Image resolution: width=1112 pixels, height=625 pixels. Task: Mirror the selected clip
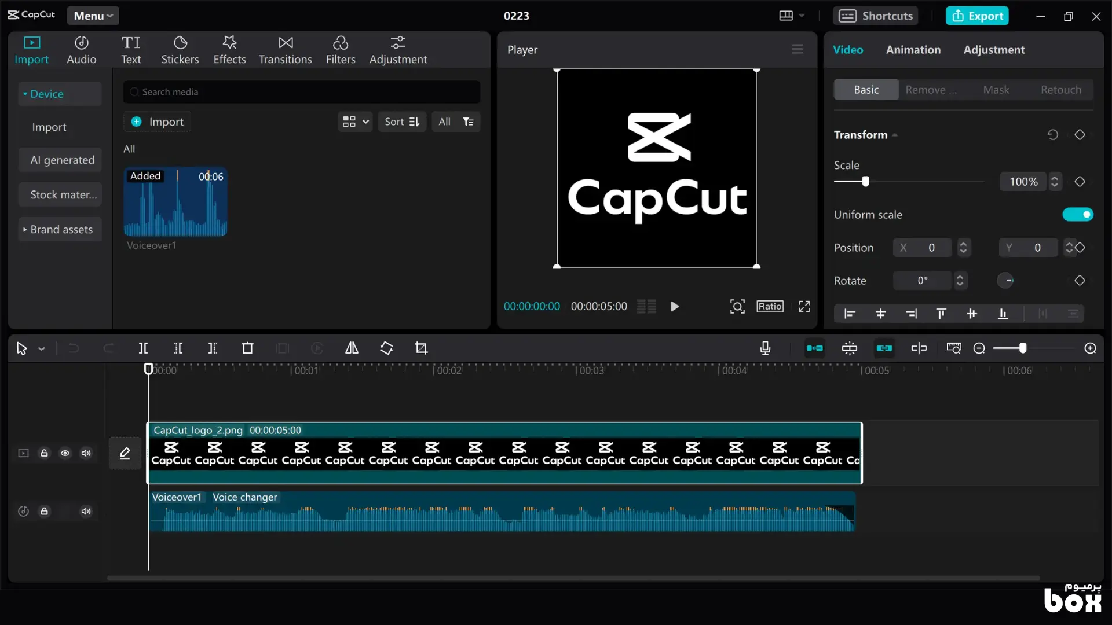click(352, 348)
